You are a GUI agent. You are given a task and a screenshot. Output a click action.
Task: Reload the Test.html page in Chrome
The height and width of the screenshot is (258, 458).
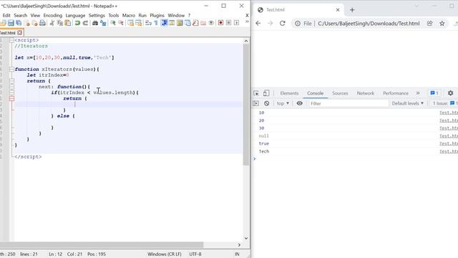click(x=282, y=24)
